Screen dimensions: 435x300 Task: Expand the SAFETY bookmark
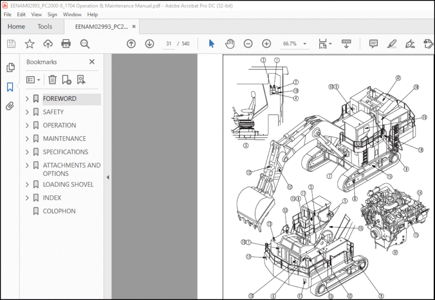27,112
